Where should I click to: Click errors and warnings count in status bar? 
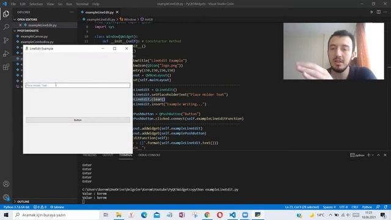tap(40, 207)
